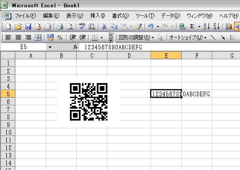Select the Cut scissors icon
The width and height of the screenshot is (240, 170).
tap(104, 26)
